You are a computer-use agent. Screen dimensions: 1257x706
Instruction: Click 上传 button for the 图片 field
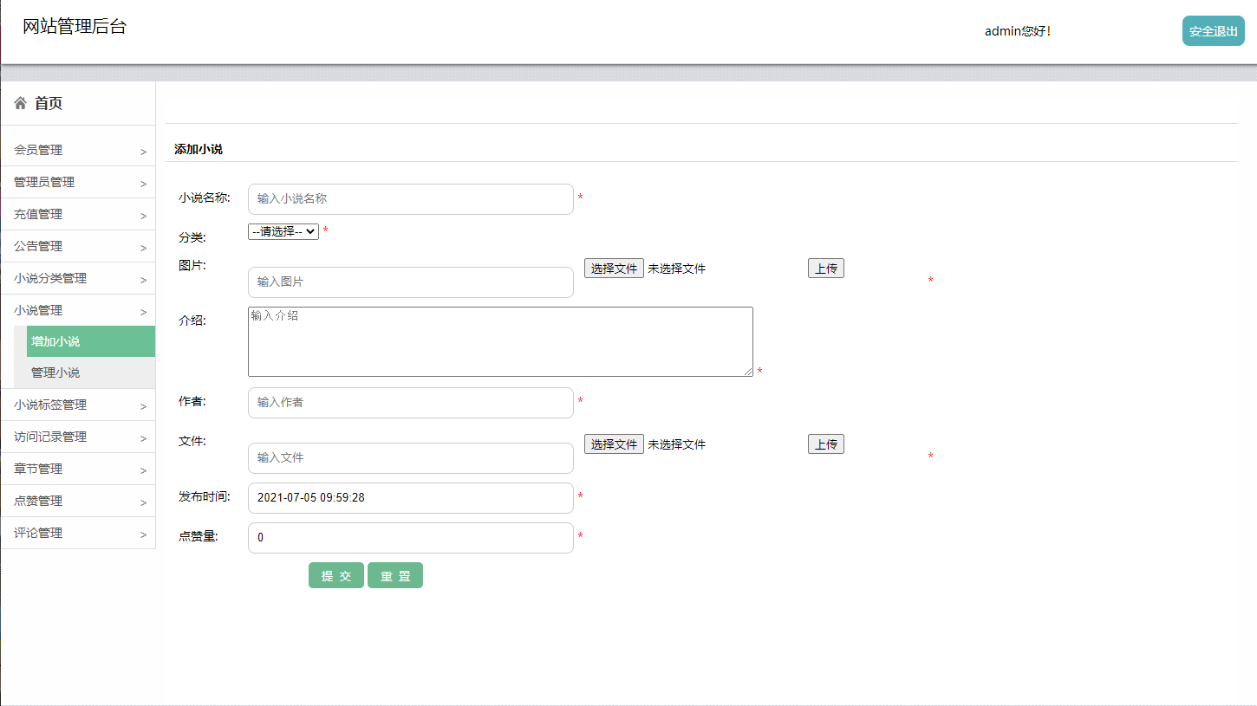coord(825,269)
